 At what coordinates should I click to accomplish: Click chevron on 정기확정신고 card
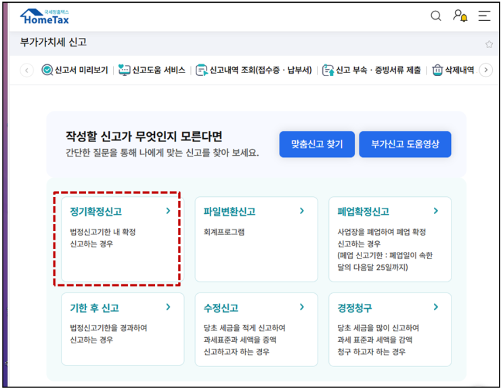pyautogui.click(x=168, y=211)
